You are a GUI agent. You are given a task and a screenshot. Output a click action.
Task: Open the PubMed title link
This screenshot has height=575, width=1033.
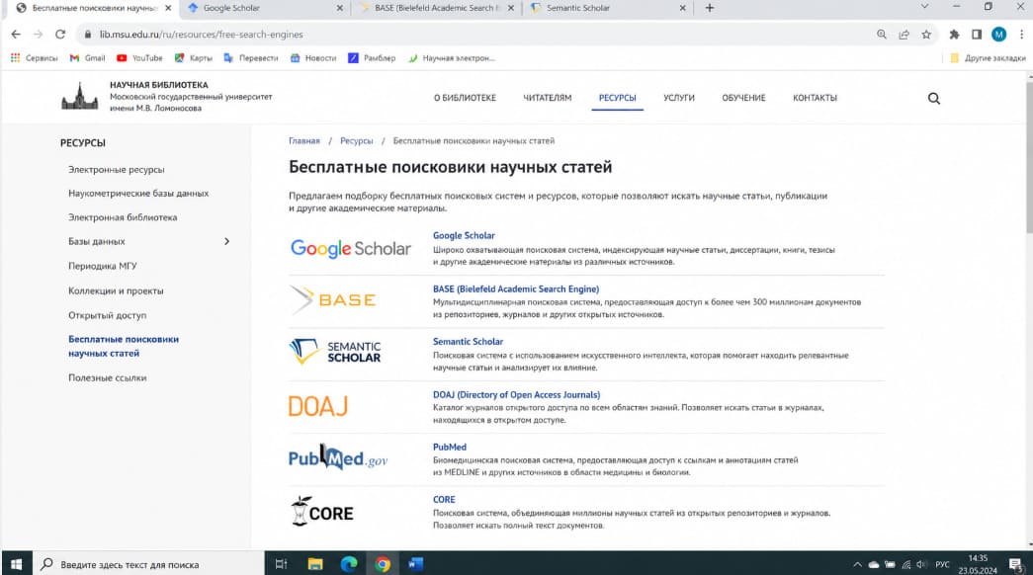pos(450,447)
